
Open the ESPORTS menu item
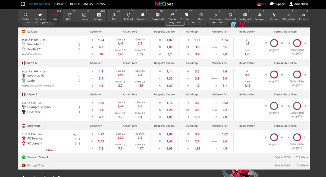60,4
